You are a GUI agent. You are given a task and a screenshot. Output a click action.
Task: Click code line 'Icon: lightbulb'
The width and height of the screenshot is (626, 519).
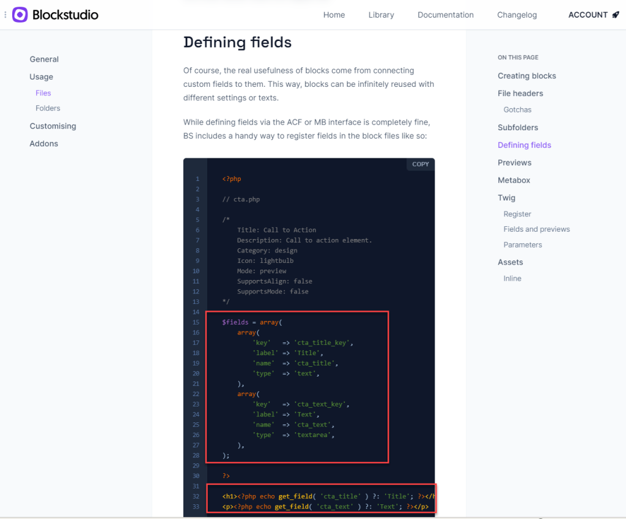coord(265,260)
